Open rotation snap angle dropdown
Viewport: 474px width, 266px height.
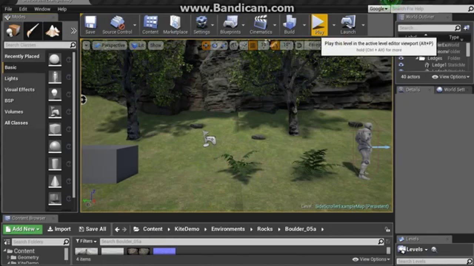click(286, 45)
